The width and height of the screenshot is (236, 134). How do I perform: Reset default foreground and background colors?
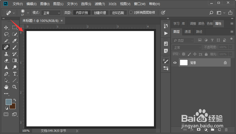[6, 108]
